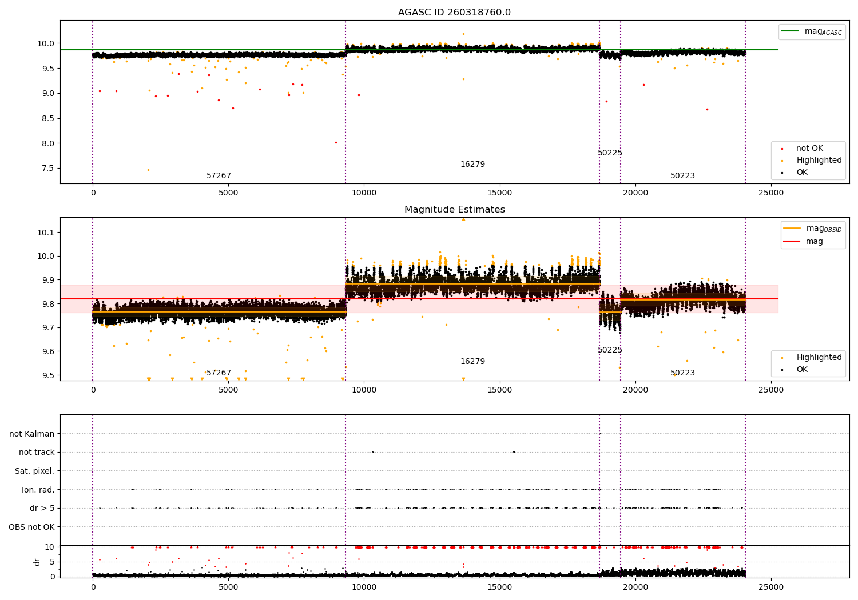This screenshot has width=858, height=600.
Task: Click obsid label 16279 in the AGASC ID plot
Action: tap(472, 165)
